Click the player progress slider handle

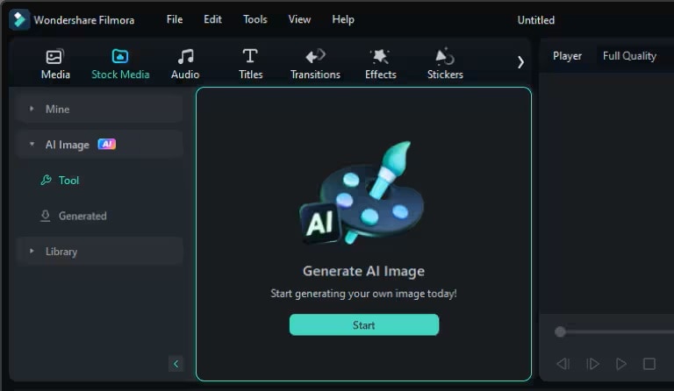560,331
